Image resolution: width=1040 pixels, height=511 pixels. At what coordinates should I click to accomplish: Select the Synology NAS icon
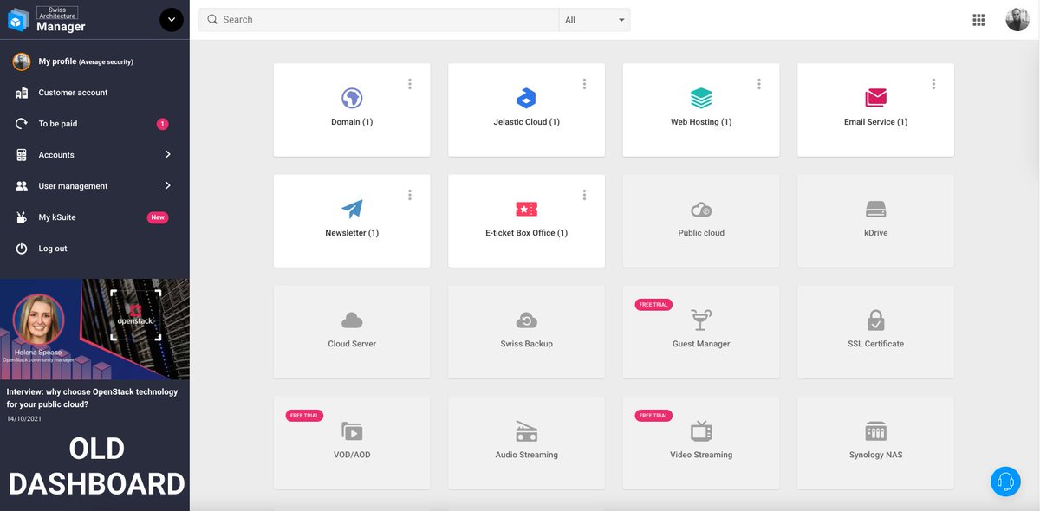pos(875,431)
